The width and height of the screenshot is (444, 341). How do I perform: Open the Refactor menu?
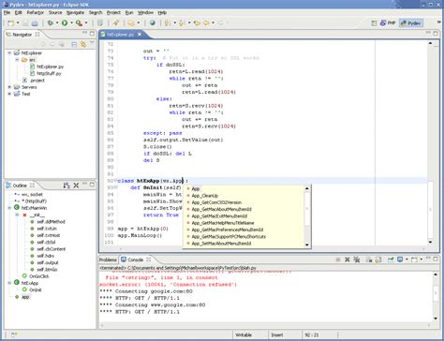pos(35,13)
